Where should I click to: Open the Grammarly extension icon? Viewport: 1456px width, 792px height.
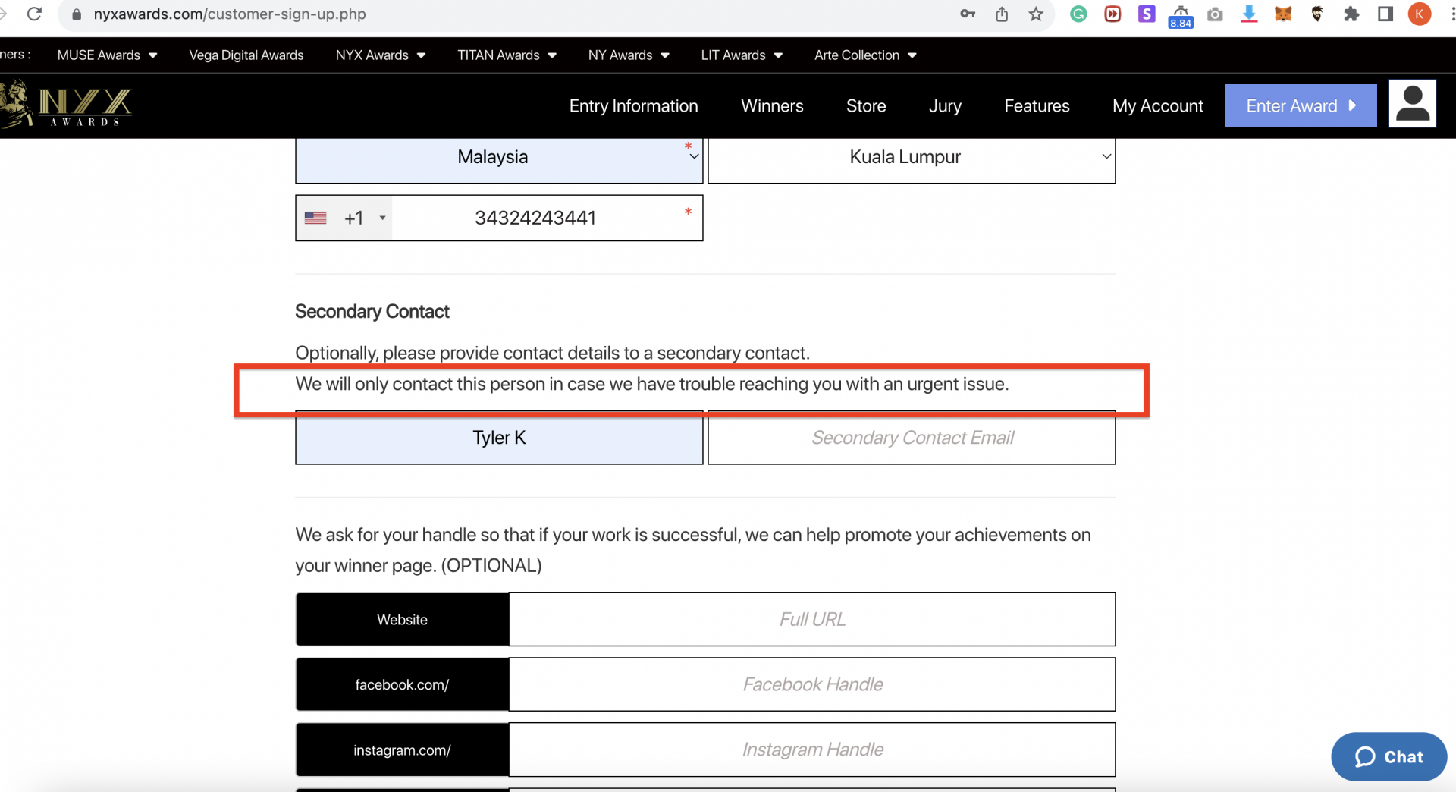pyautogui.click(x=1078, y=14)
